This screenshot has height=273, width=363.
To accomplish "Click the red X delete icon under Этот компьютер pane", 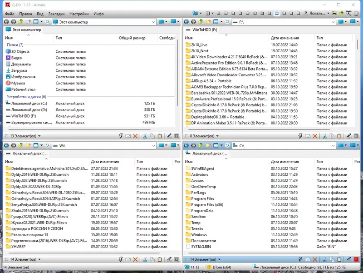I will (135, 136).
